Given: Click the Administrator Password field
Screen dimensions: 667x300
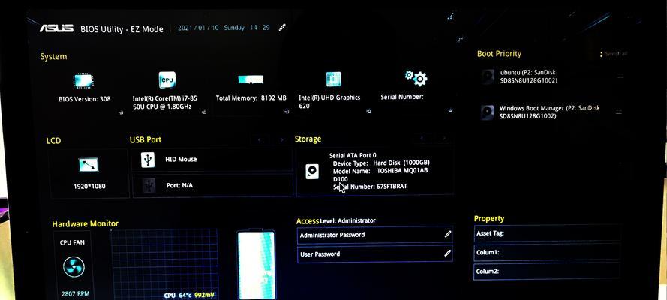Looking at the screenshot, I should click(374, 235).
